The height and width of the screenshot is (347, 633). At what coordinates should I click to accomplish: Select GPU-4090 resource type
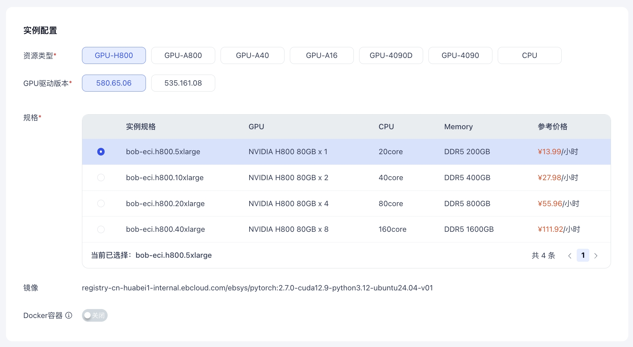(x=460, y=56)
